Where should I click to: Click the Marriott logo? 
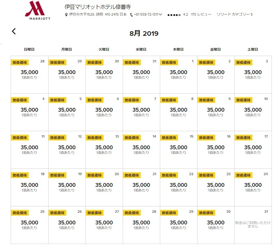[x=38, y=10]
